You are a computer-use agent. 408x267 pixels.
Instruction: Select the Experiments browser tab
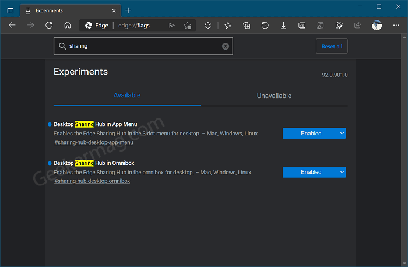click(x=71, y=10)
